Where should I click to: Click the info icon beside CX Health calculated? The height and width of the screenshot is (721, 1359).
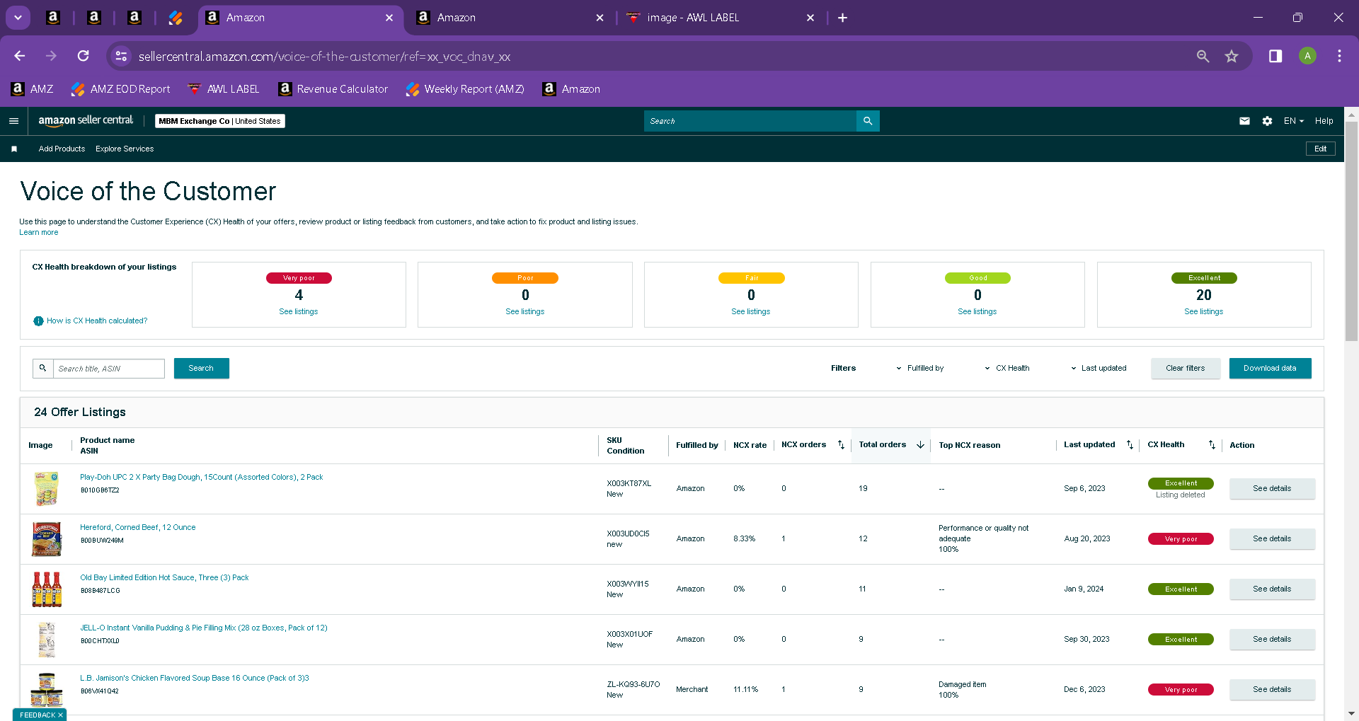pyautogui.click(x=38, y=321)
